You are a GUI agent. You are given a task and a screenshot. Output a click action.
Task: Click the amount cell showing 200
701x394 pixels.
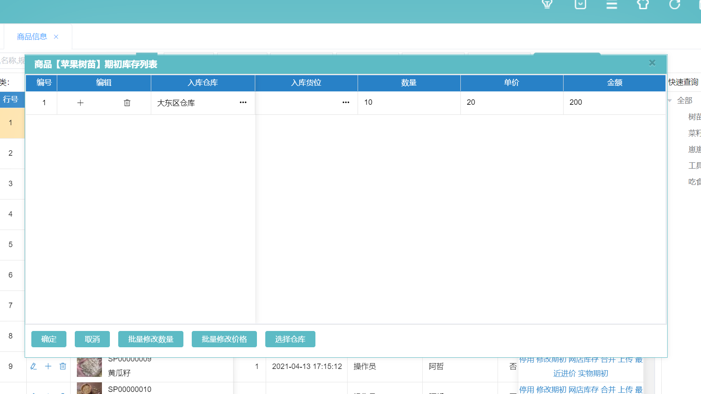point(614,103)
